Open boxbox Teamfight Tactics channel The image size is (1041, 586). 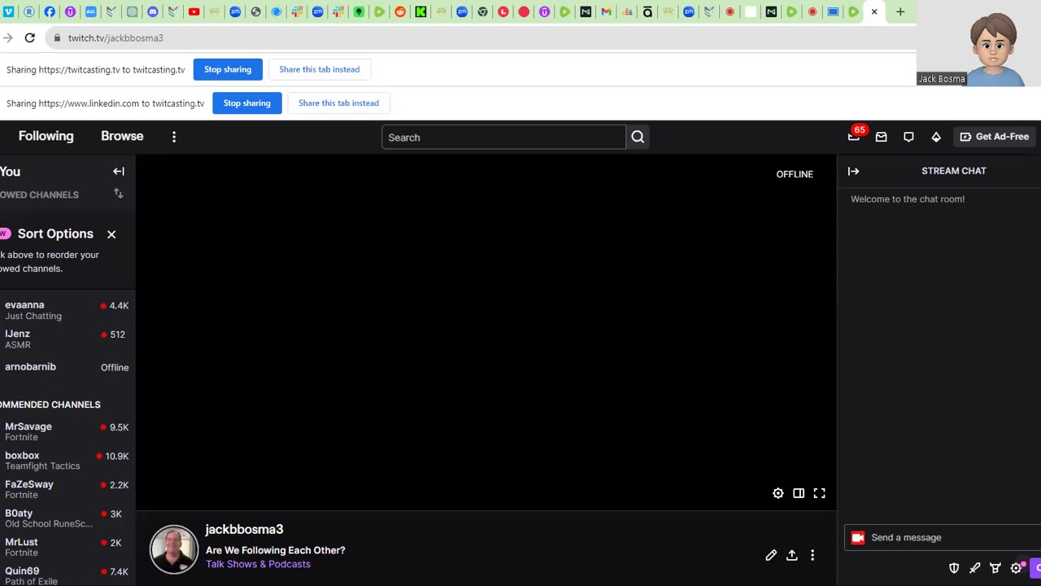[x=67, y=461]
